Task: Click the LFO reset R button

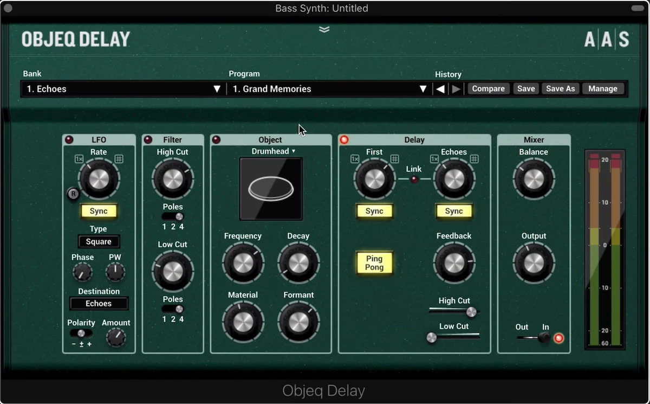Action: coord(73,194)
